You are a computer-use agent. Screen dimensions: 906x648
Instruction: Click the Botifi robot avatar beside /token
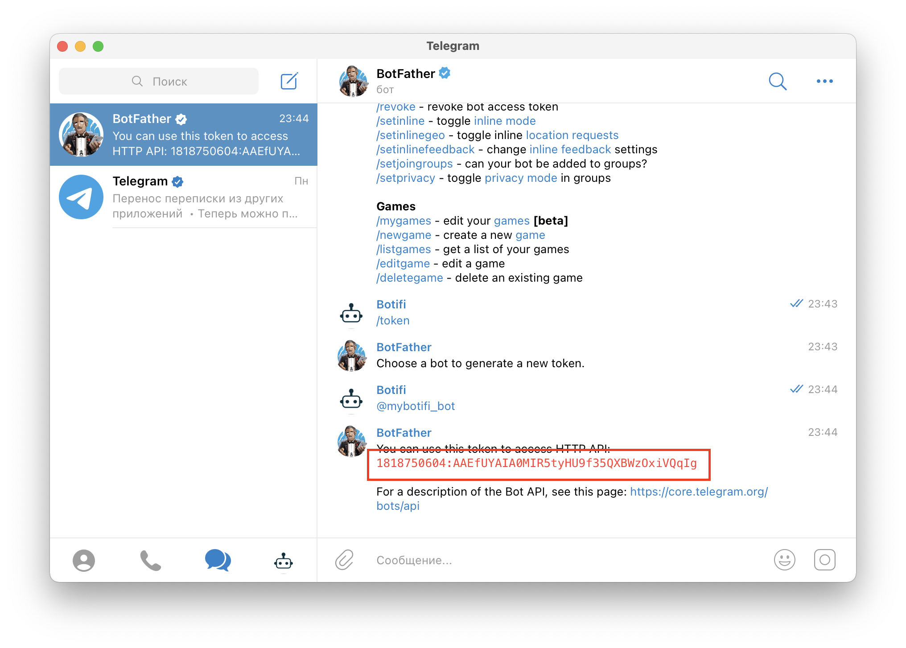coord(351,314)
